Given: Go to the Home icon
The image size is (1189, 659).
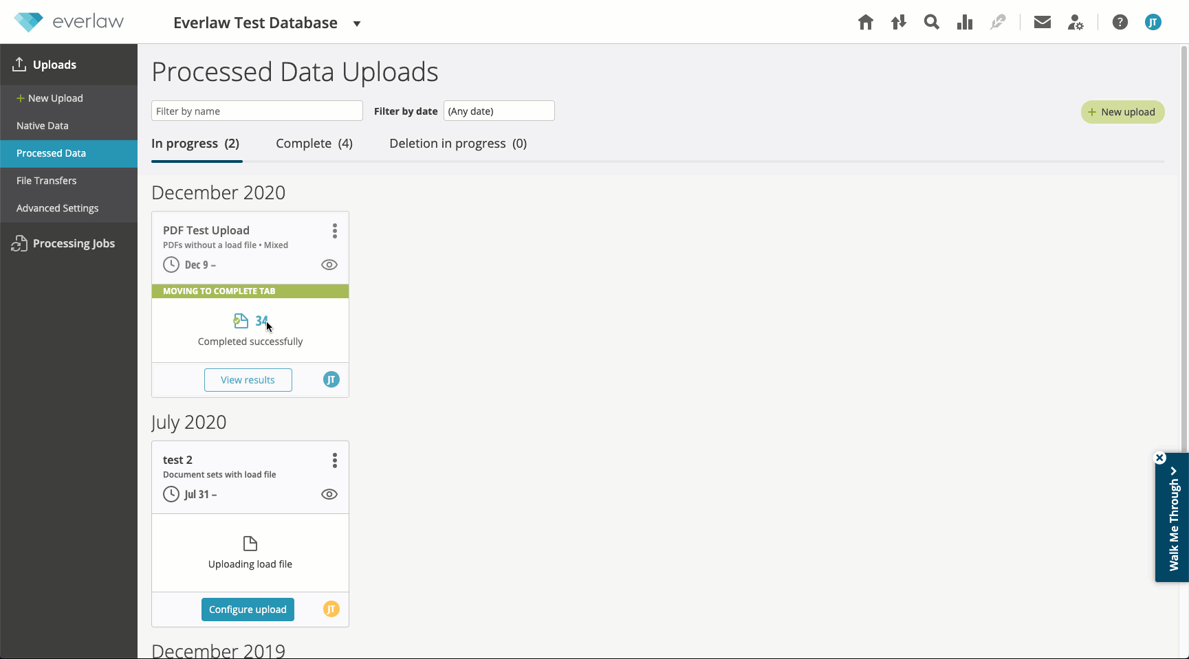Looking at the screenshot, I should click(866, 23).
